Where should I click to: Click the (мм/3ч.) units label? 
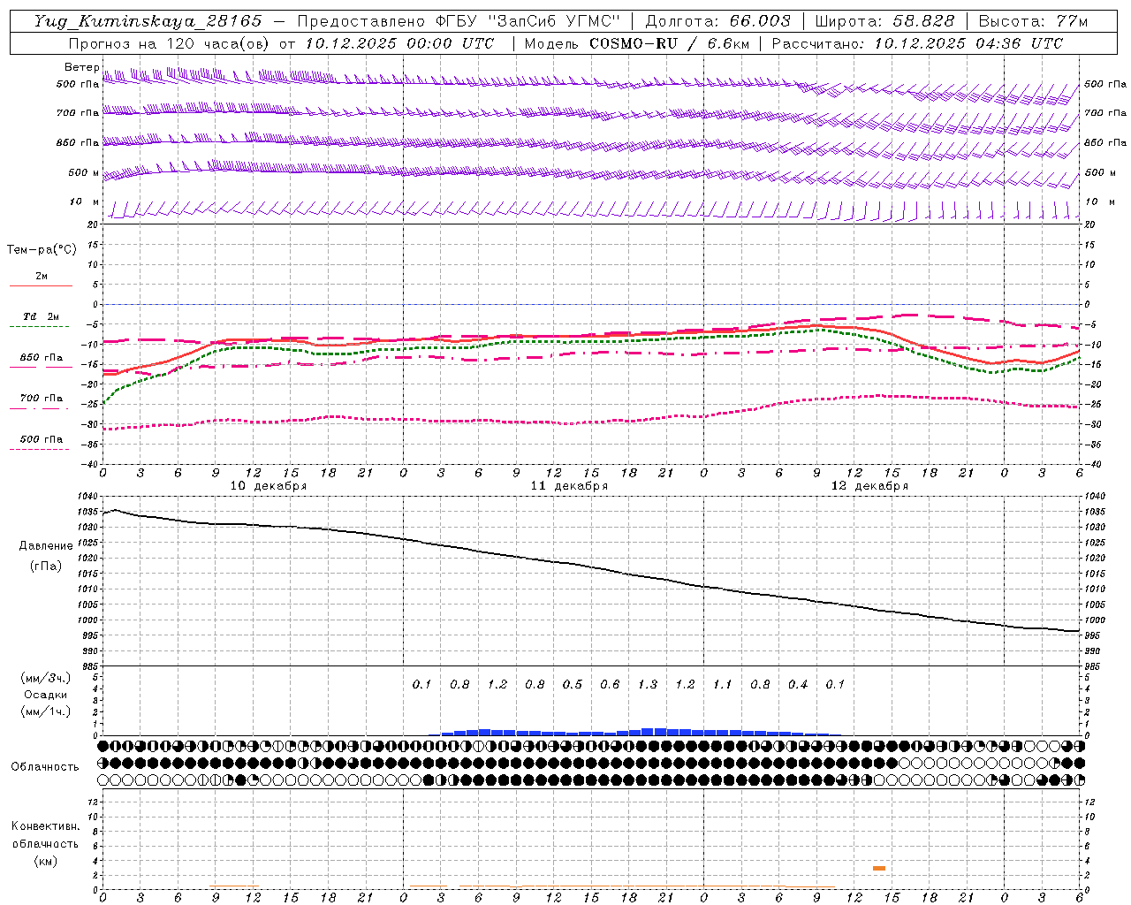(x=46, y=678)
